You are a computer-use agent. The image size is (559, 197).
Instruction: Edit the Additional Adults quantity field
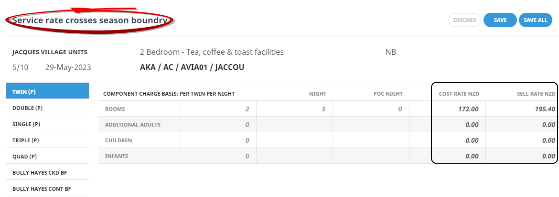coord(218,125)
